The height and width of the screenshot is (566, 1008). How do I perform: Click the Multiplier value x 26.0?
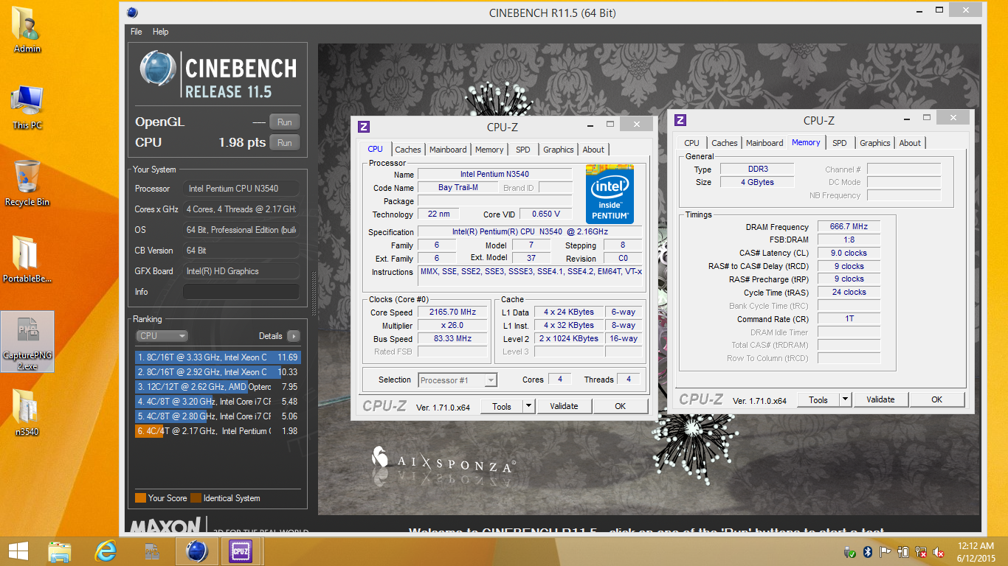452,326
